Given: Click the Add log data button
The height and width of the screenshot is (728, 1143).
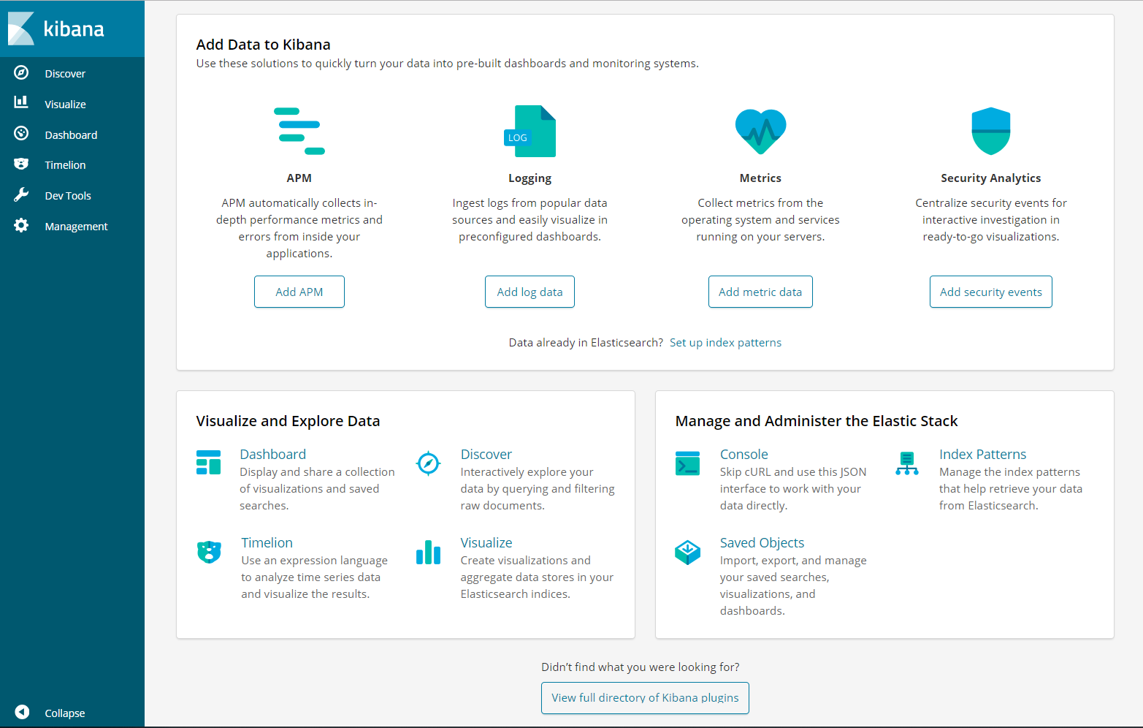Looking at the screenshot, I should [x=530, y=292].
